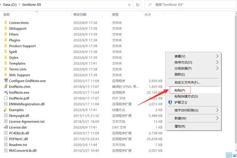Click the Spell folder icon

tap(6, 52)
